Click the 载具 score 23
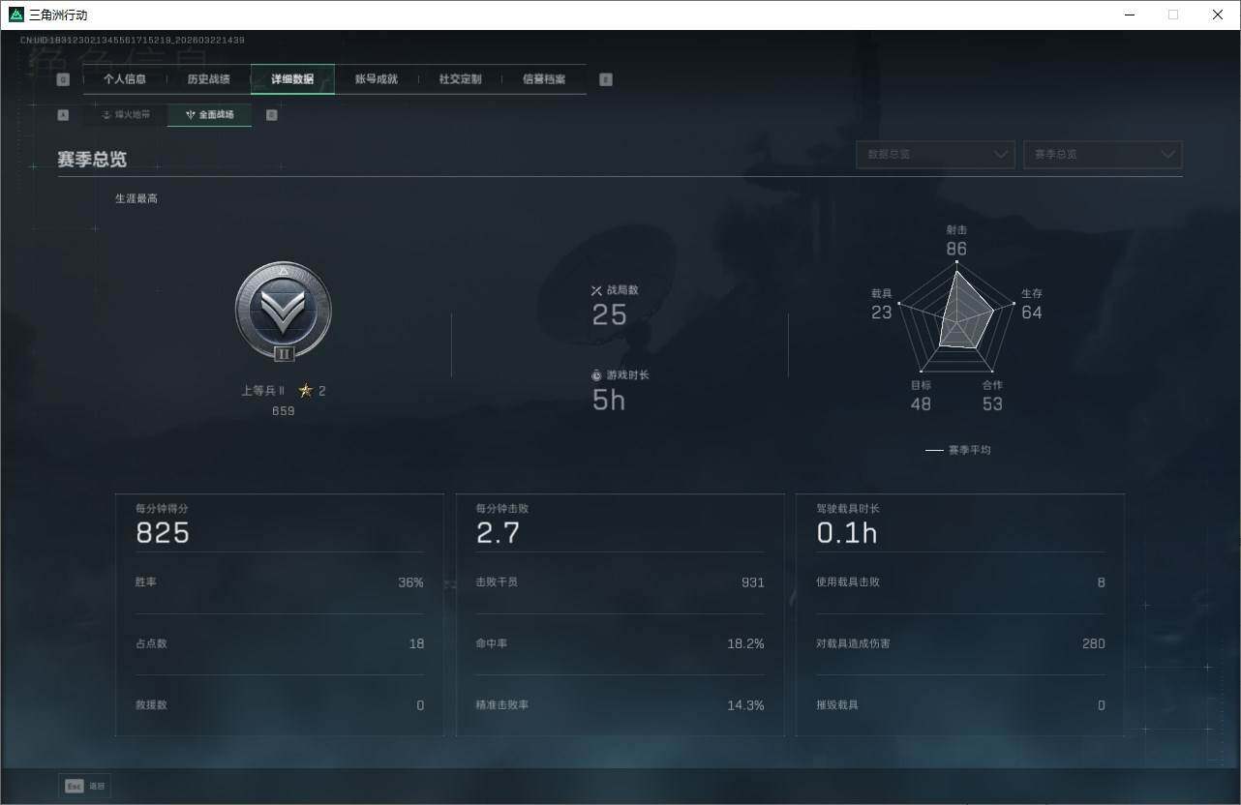1241x805 pixels. click(x=881, y=313)
